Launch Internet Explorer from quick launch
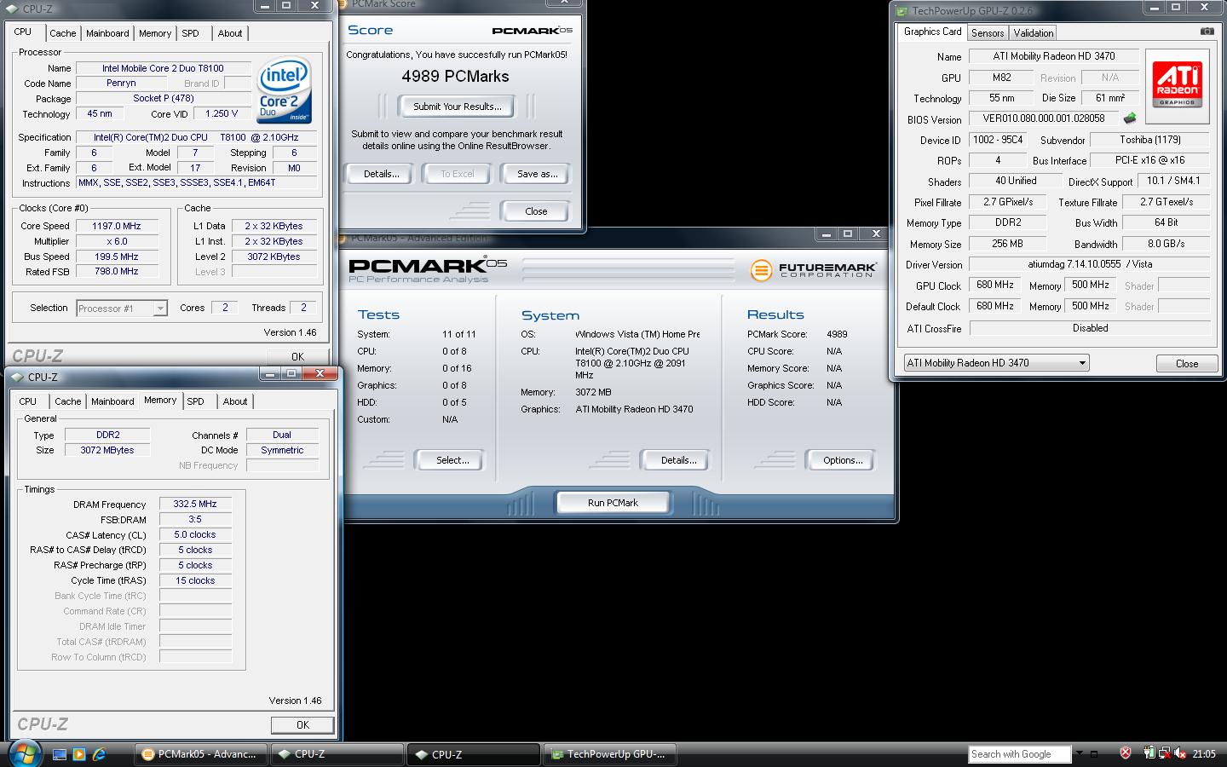This screenshot has height=767, width=1227. point(99,754)
